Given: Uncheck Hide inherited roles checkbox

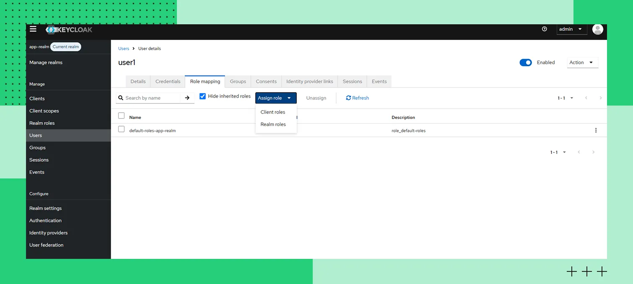Looking at the screenshot, I should pyautogui.click(x=202, y=96).
